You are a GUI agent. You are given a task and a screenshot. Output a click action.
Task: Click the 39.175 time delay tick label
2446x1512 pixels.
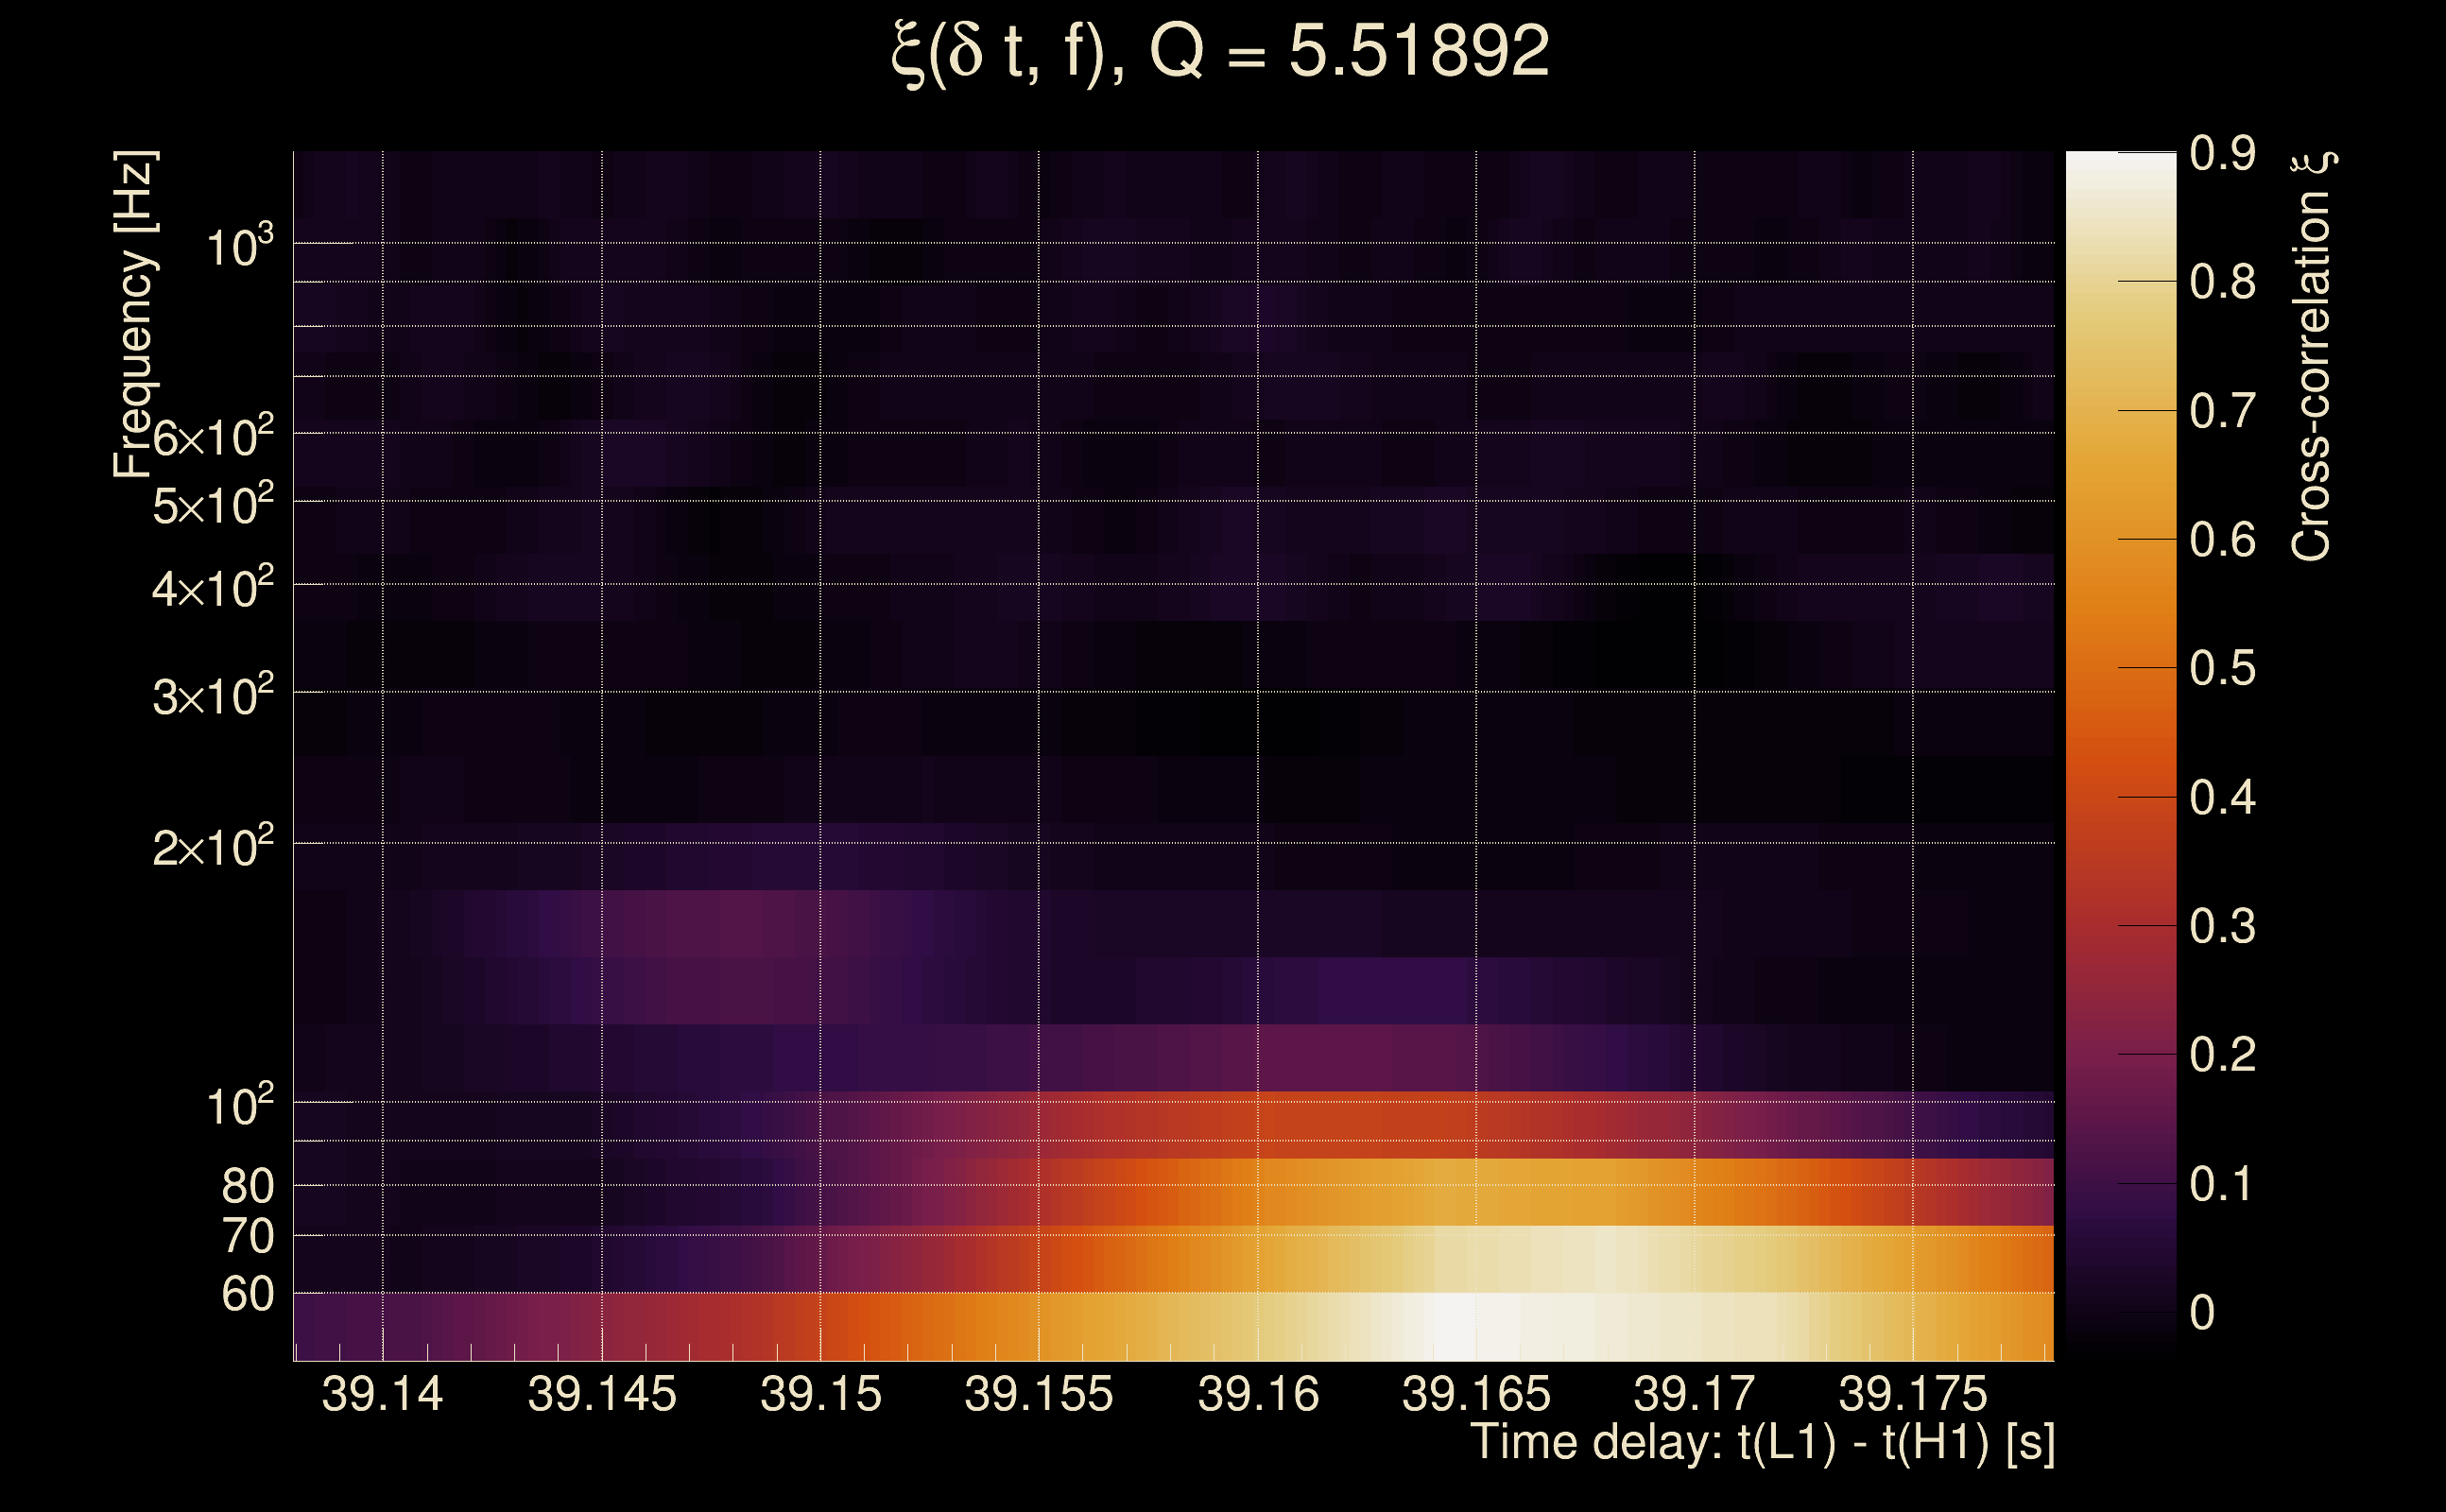point(1912,1394)
